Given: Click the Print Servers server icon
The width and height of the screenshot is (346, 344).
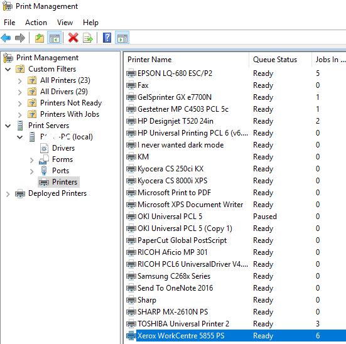Looking at the screenshot, I should (20, 126).
